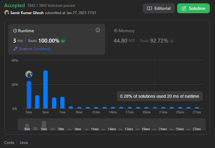
Task: Click the Runtime clock icon
Action: (15, 31)
